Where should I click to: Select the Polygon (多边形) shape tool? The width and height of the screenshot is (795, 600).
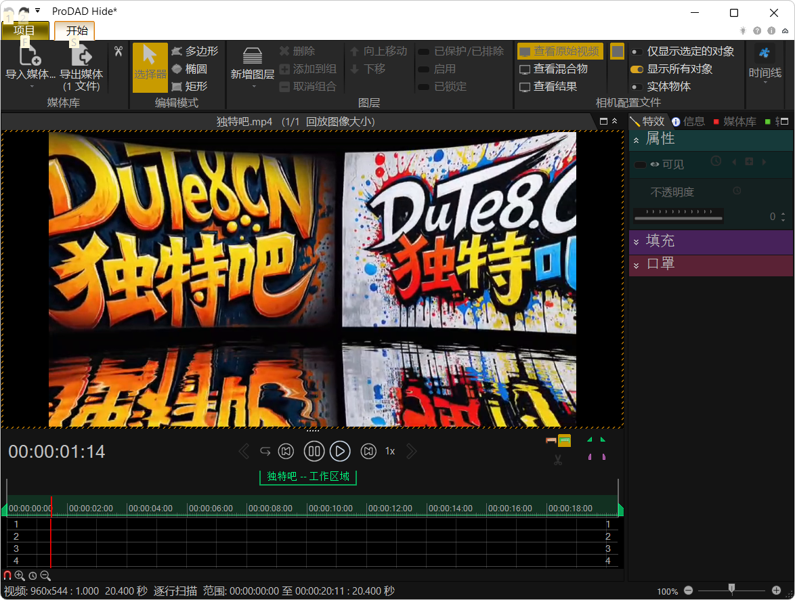click(x=195, y=51)
